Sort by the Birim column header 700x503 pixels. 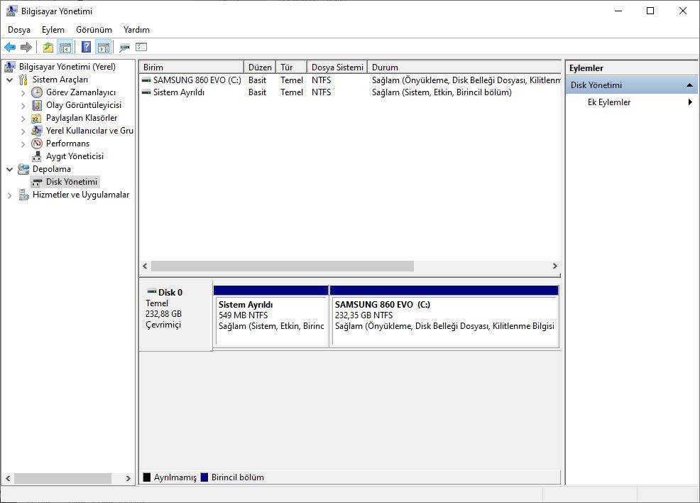(x=192, y=67)
